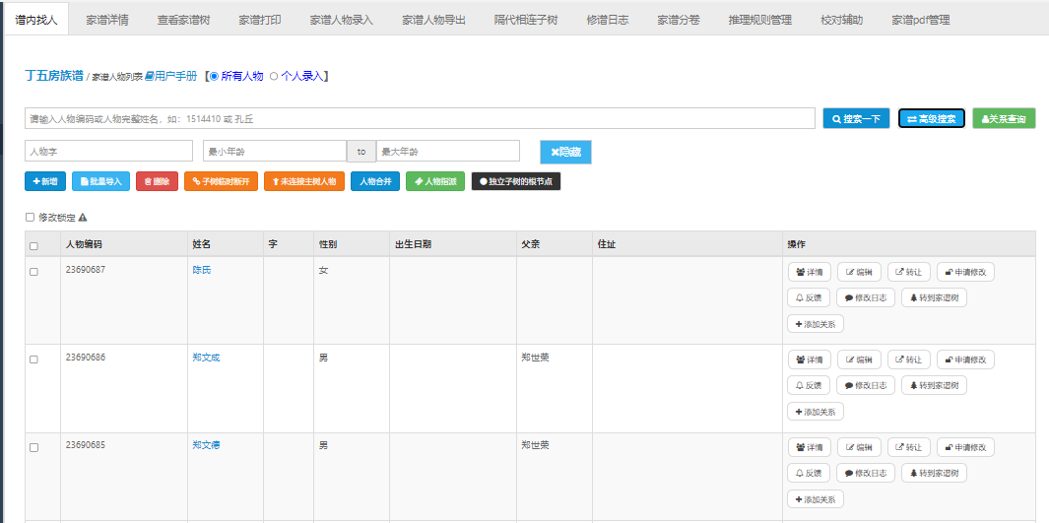
Task: Open the 用户手册 user manual link
Action: pos(171,77)
